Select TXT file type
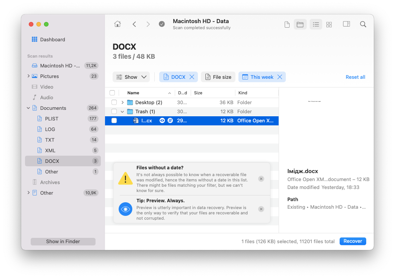 click(x=63, y=140)
